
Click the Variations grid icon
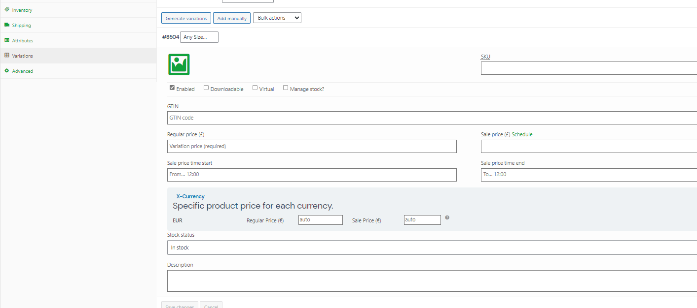(x=7, y=56)
